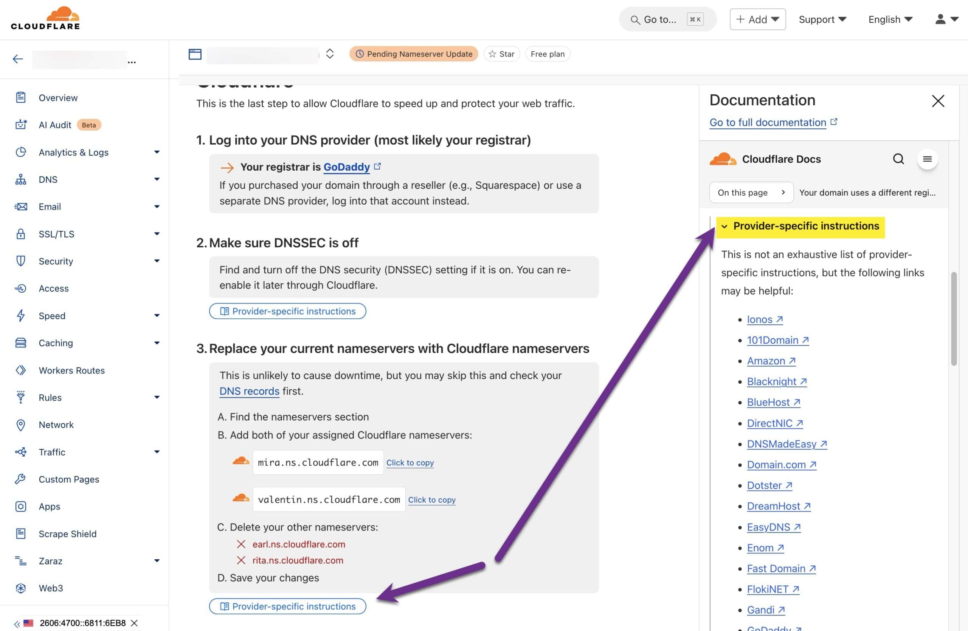Click the Cloudflare logo

(45, 18)
